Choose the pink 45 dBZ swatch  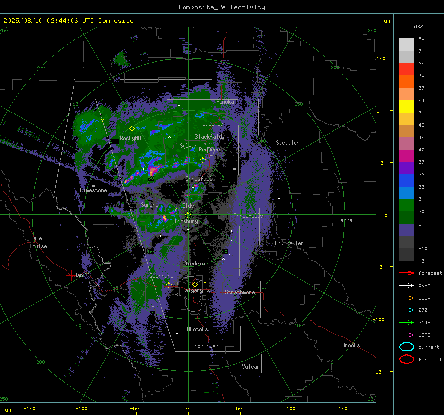coord(407,143)
